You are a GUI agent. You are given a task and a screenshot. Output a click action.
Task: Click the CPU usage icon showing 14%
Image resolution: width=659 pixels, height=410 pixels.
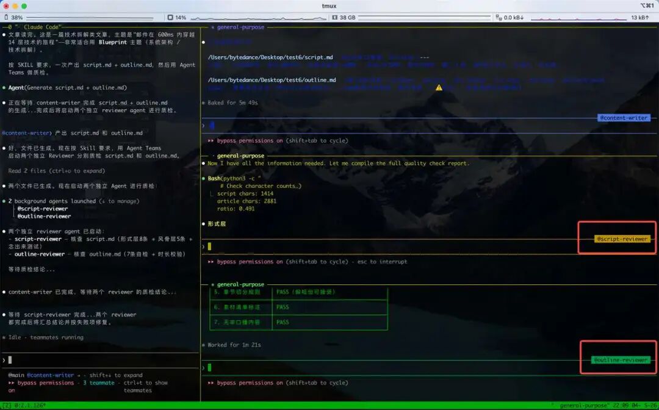click(170, 18)
